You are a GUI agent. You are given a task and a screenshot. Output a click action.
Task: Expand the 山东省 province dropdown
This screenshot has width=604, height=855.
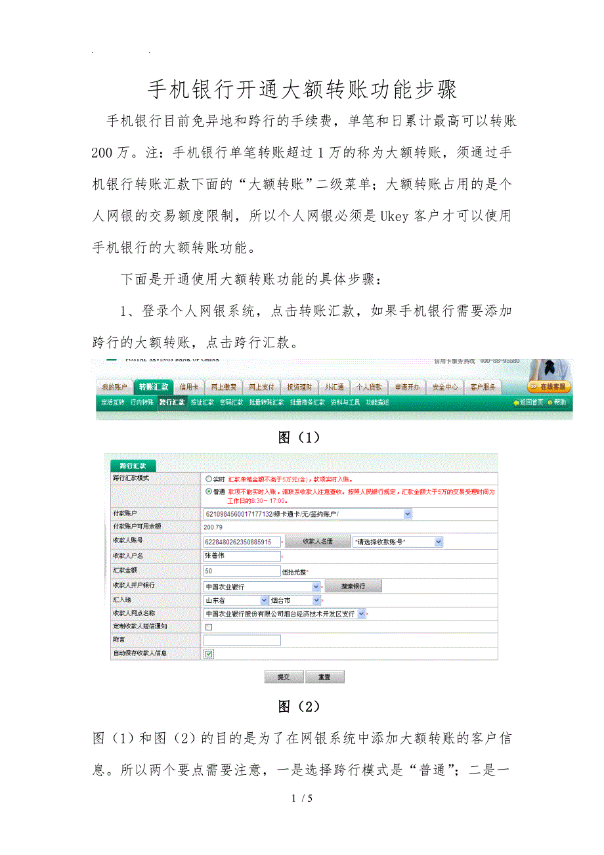(264, 600)
